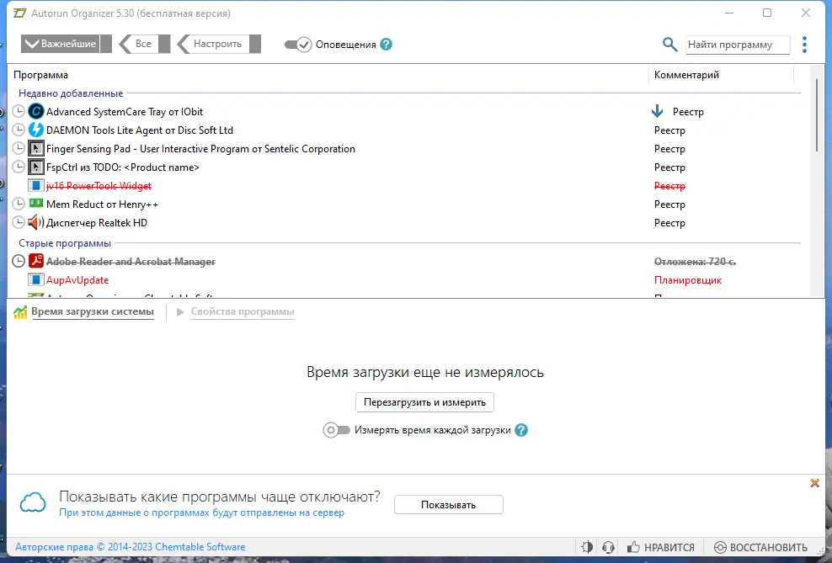Dismiss the banner with the orange X
The image size is (832, 563).
coord(814,483)
